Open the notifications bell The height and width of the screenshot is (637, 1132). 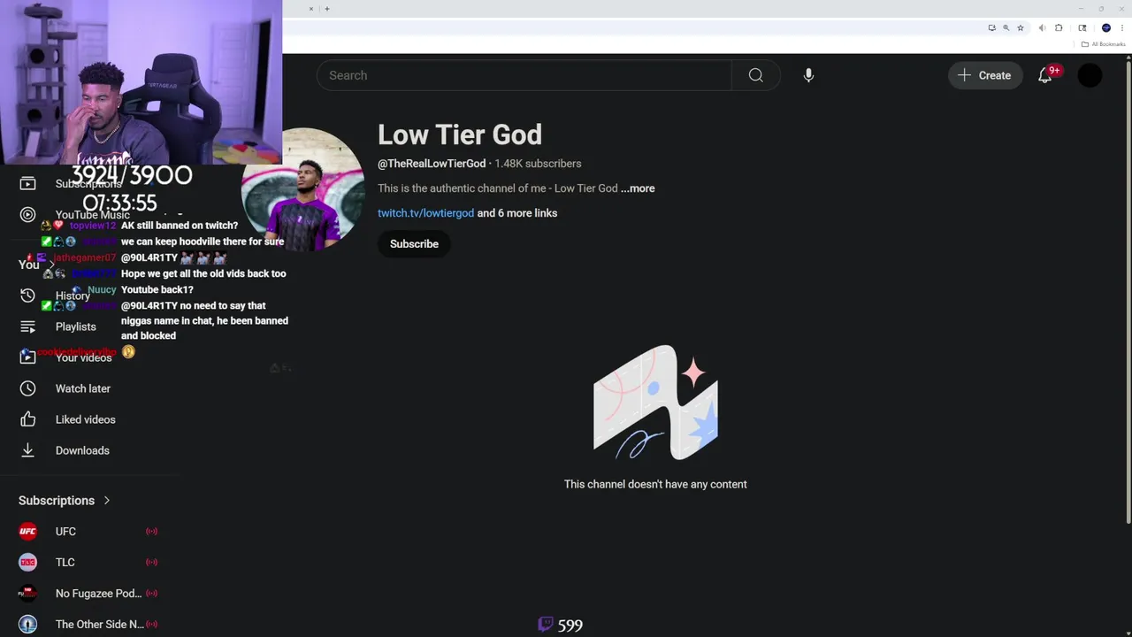coord(1045,75)
